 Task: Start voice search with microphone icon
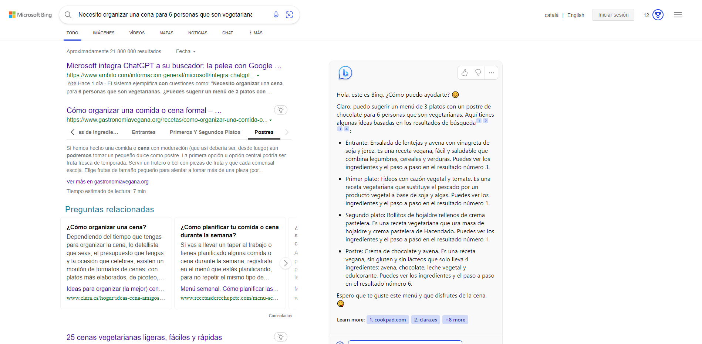(x=276, y=15)
